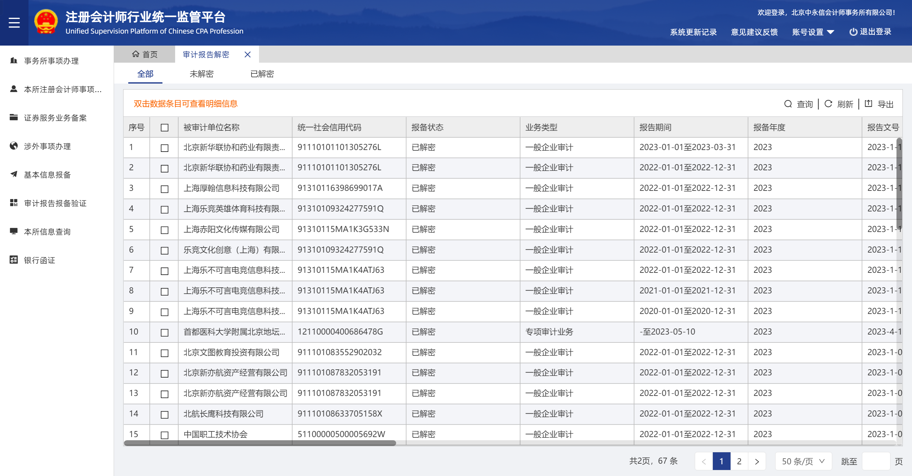
Task: Open 银行函证 sidebar item
Action: (x=39, y=260)
